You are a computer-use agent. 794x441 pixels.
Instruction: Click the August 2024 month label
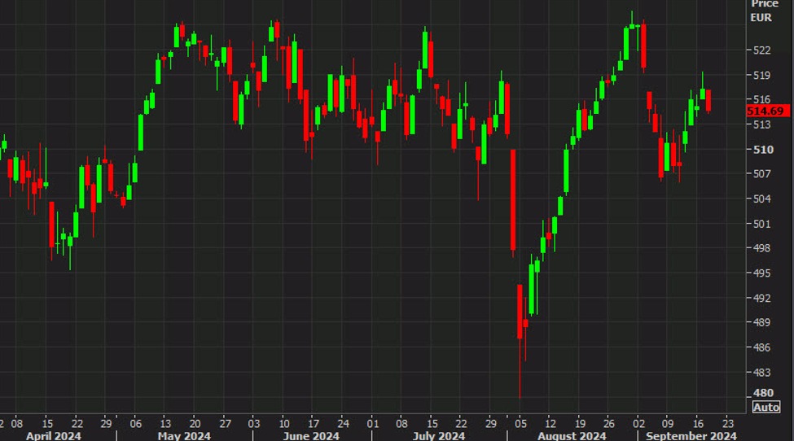click(572, 436)
